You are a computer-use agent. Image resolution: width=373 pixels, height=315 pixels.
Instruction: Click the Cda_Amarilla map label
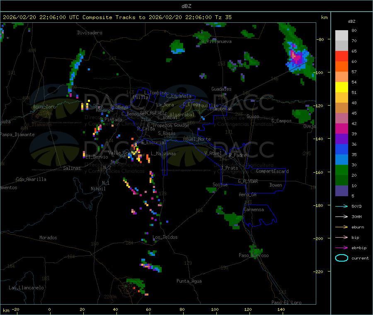pyautogui.click(x=31, y=179)
